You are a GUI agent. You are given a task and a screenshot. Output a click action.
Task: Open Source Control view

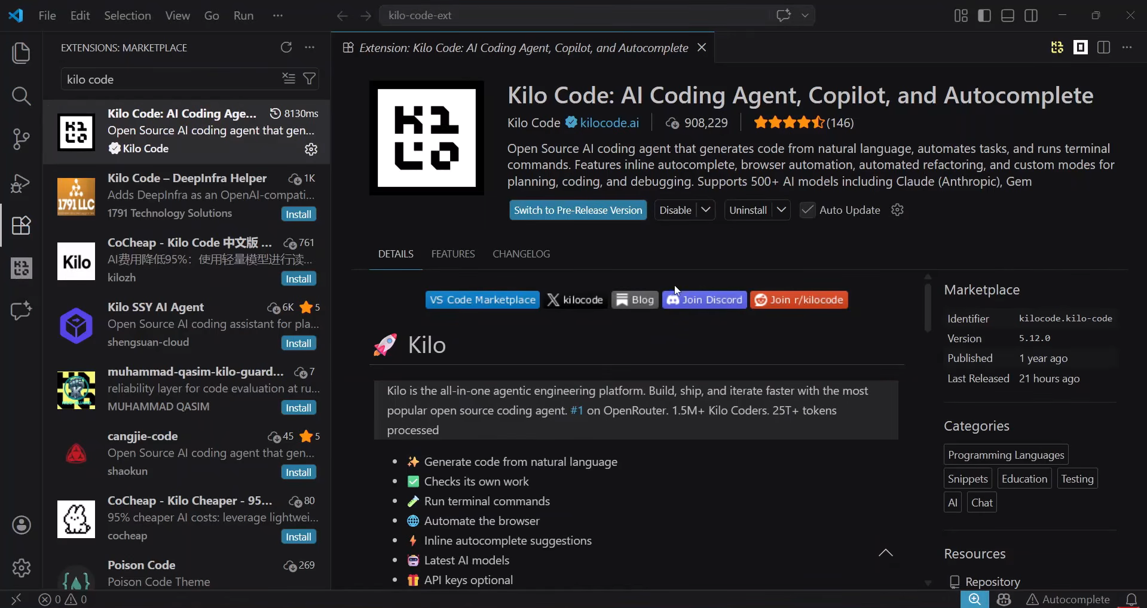click(x=22, y=139)
